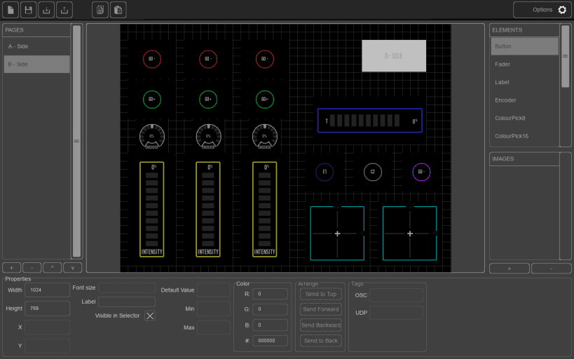
Task: Open Options with the gear icon
Action: (x=562, y=10)
